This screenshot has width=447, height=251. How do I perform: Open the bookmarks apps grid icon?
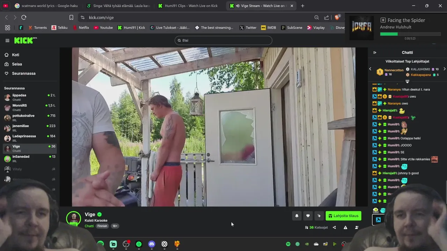pyautogui.click(x=7, y=28)
